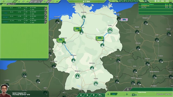Go to previous item with left chevron
This screenshot has height=97, width=173.
81,95
